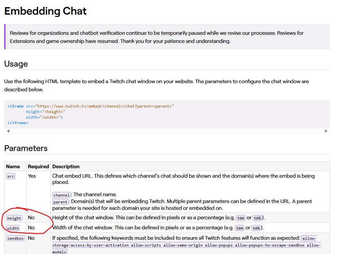Click the '500' code value in width row
Viewport: 337px width, 254px height.
(x=240, y=228)
